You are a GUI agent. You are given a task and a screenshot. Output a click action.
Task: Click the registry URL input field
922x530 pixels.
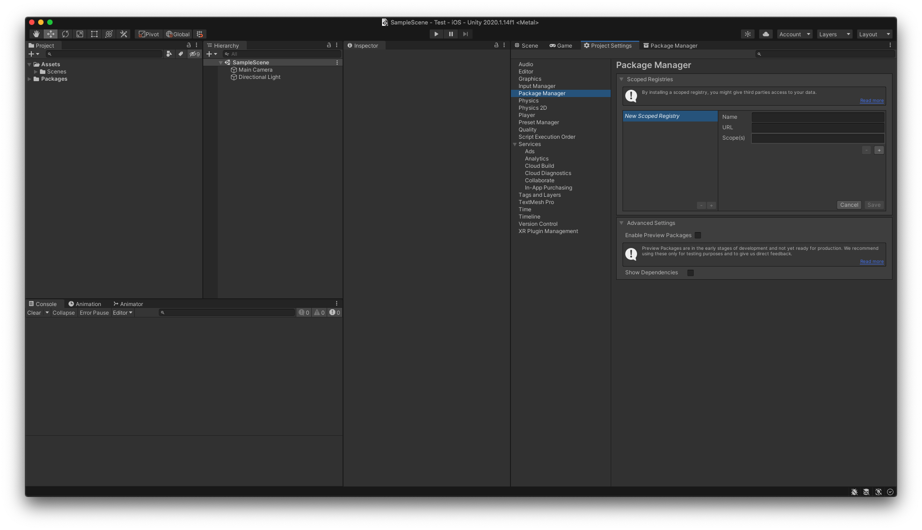[818, 127]
